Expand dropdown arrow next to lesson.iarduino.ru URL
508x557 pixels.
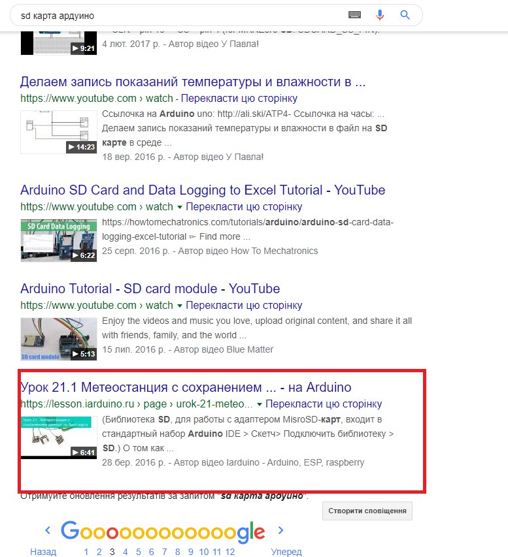click(260, 404)
